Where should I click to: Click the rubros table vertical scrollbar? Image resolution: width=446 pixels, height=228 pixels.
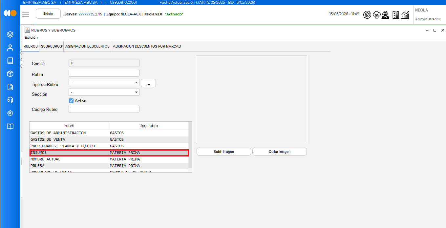[190, 147]
